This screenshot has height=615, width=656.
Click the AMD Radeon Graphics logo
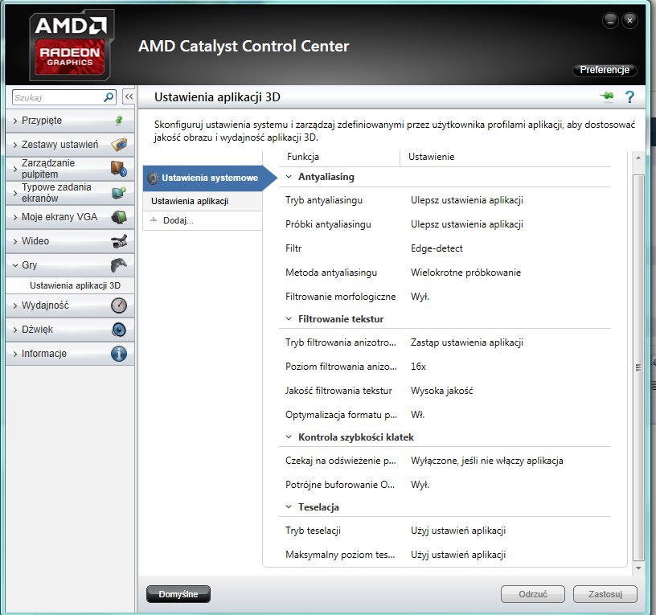(70, 44)
